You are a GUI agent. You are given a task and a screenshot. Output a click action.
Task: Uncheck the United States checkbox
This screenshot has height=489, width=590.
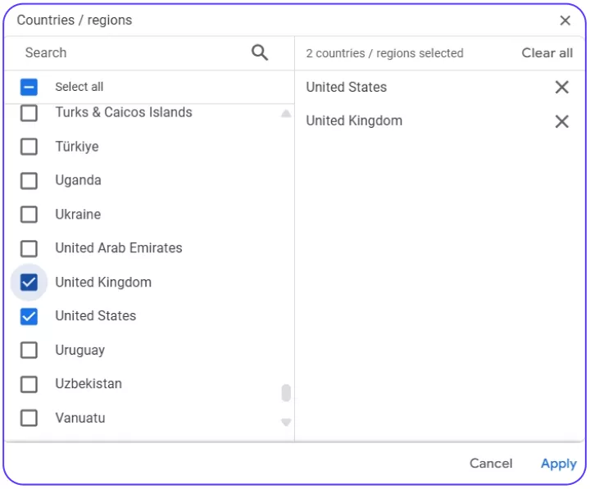pos(29,316)
